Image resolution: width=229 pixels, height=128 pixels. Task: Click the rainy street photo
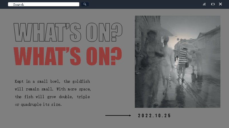click(177, 62)
